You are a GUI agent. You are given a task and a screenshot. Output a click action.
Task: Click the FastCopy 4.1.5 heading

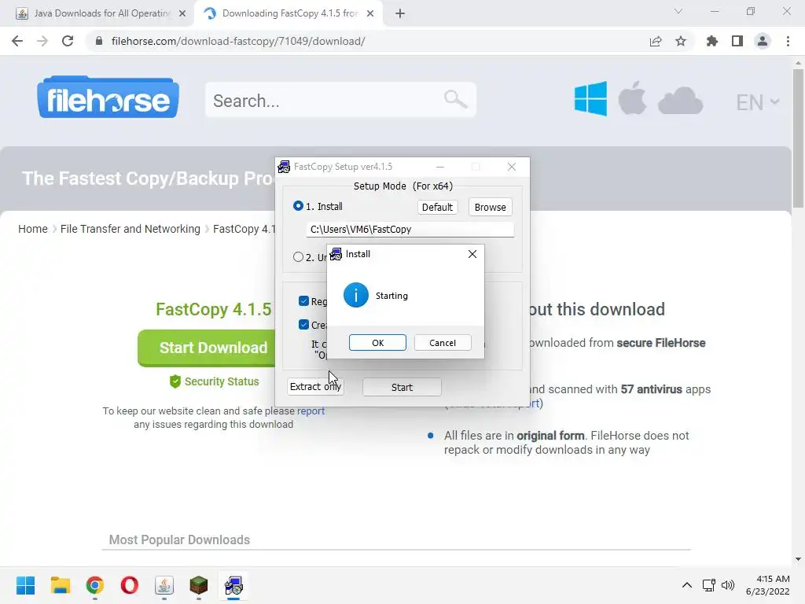tap(214, 309)
